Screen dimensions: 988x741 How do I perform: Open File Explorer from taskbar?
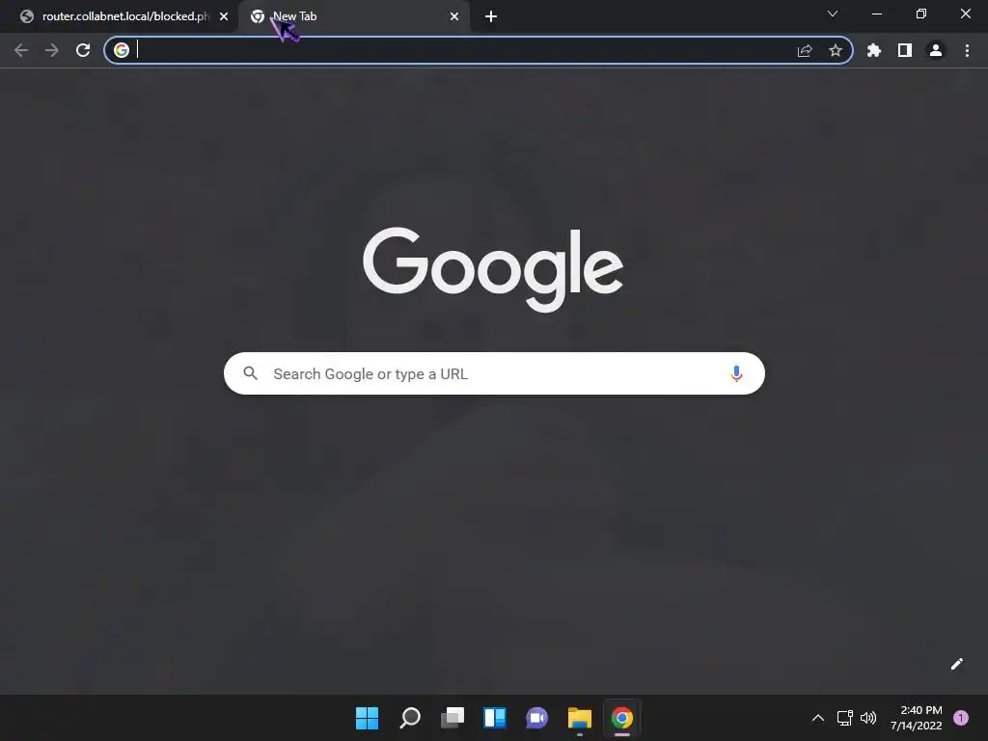coord(580,718)
